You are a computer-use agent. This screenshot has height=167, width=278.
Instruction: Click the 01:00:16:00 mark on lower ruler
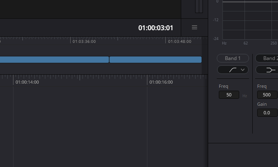click(x=161, y=82)
